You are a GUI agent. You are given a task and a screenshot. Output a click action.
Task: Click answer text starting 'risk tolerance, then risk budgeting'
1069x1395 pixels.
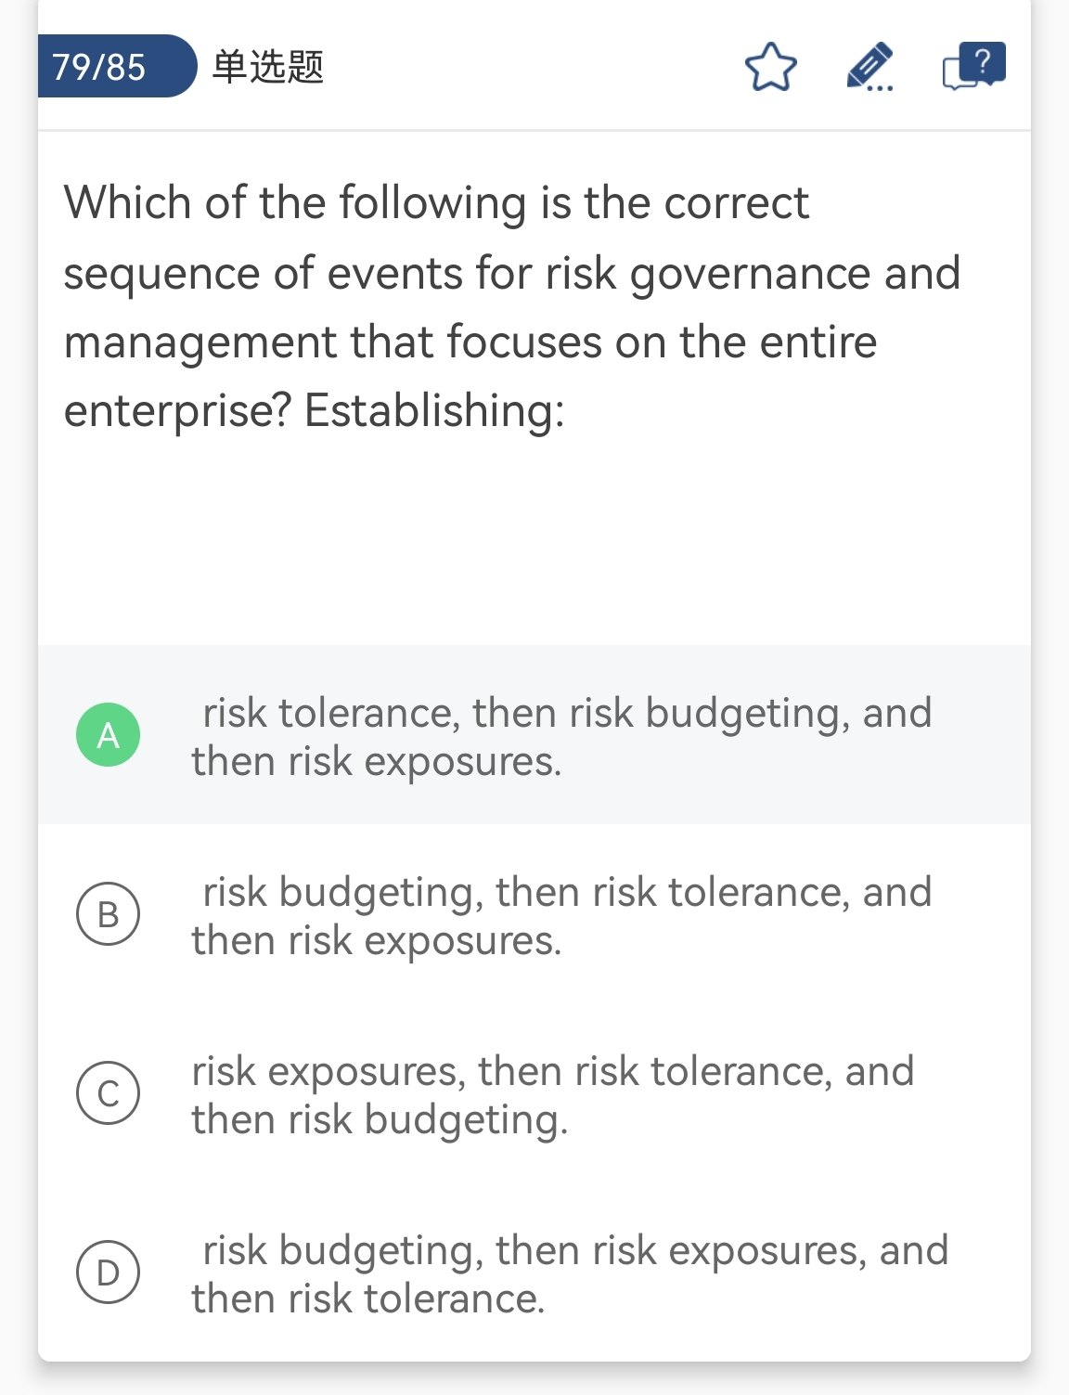coord(566,713)
